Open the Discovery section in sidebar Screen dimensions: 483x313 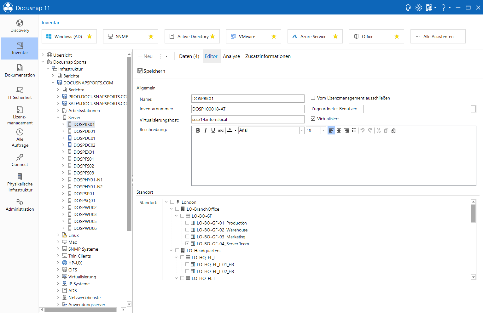click(20, 26)
